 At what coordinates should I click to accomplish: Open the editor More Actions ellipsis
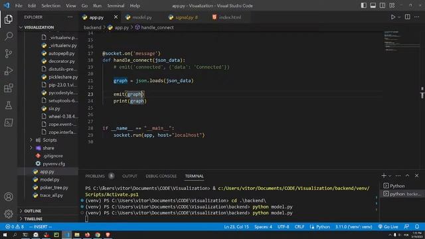click(417, 17)
